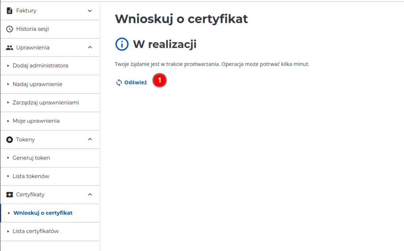Collapse the Certyfikaty section chevron

point(90,195)
